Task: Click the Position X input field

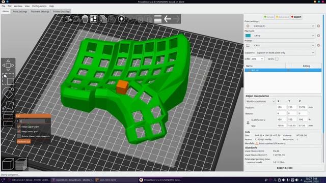Action: 281,107
